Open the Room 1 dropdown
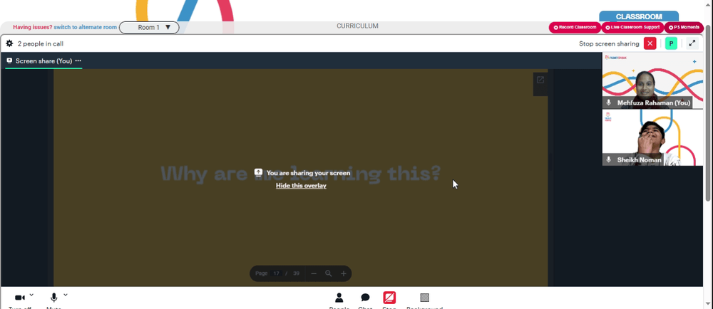Screen dimensions: 713x309 point(149,27)
